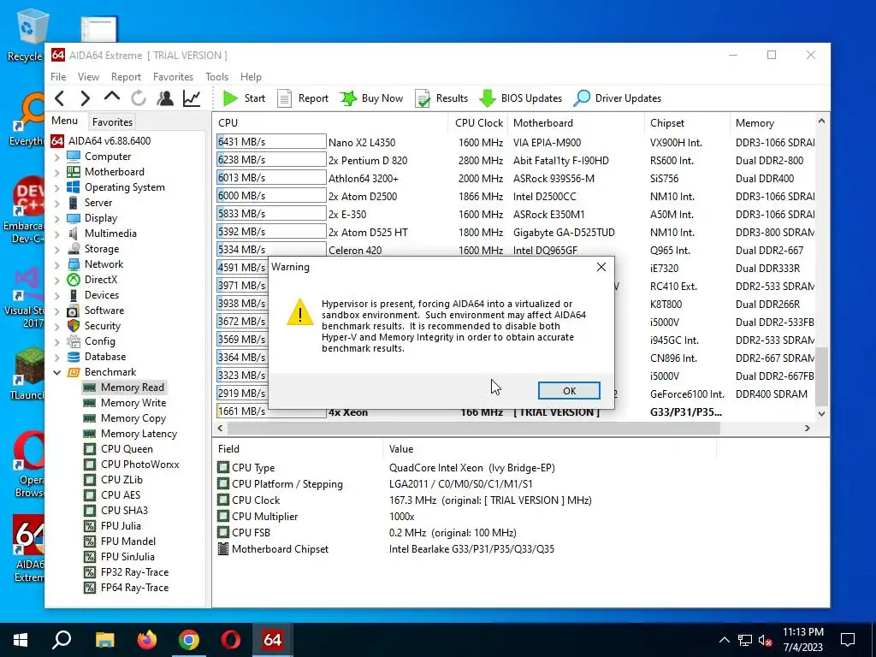Select the CPU ZLib benchmark
Screen dimensions: 876x657
click(x=113, y=480)
